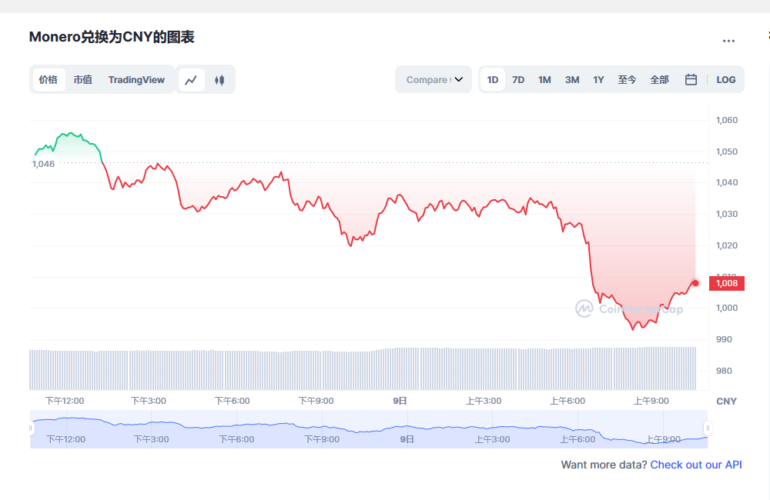Select the 1D time range
The image size is (770, 500).
tap(493, 79)
